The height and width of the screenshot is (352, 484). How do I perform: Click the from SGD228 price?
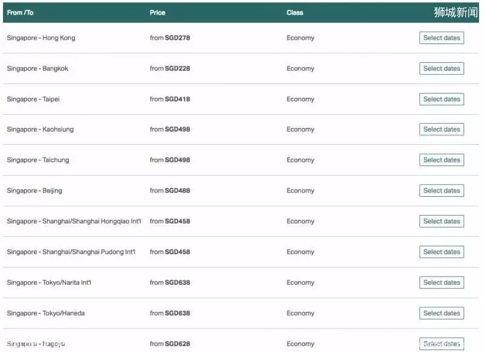pos(170,68)
